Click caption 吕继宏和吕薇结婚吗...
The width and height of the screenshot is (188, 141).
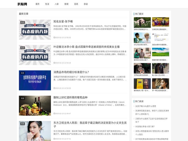(x=160, y=29)
